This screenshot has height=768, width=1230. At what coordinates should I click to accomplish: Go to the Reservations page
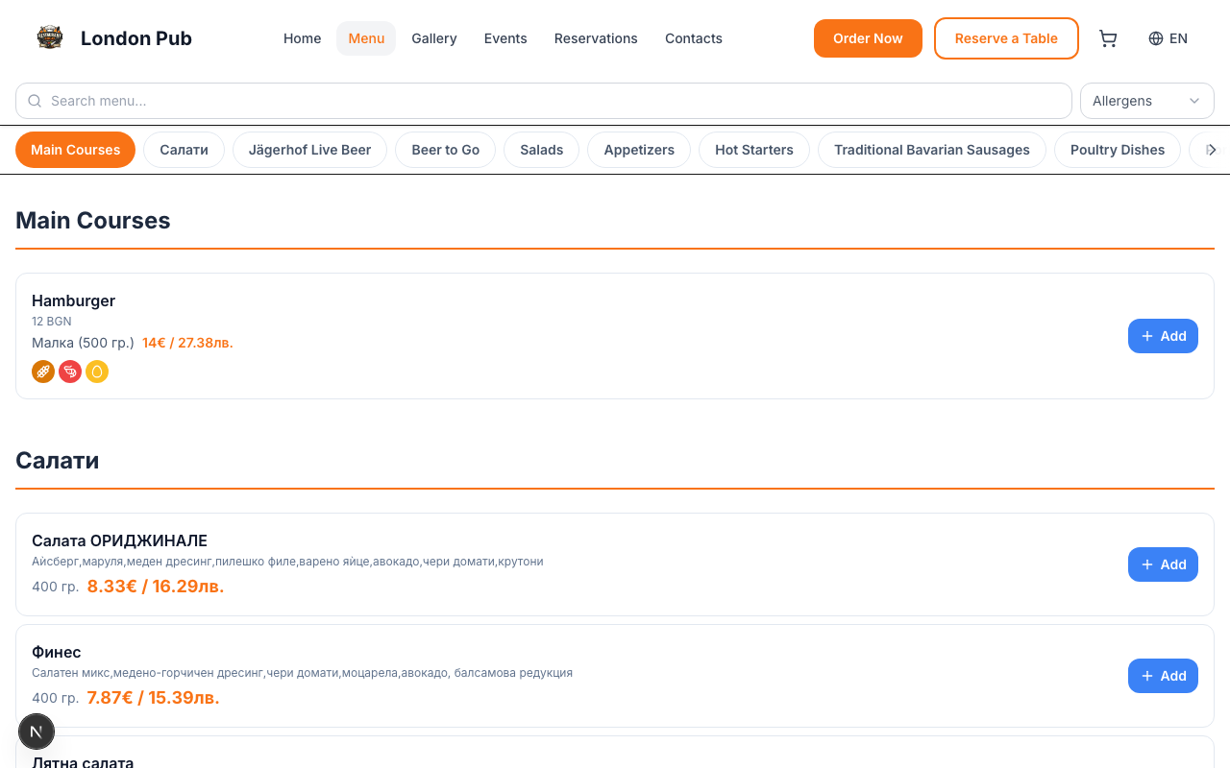(596, 38)
